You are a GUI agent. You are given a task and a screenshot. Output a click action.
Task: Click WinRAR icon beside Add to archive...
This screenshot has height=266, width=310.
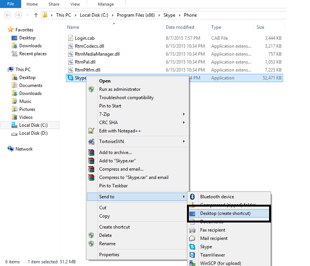pyautogui.click(x=91, y=152)
